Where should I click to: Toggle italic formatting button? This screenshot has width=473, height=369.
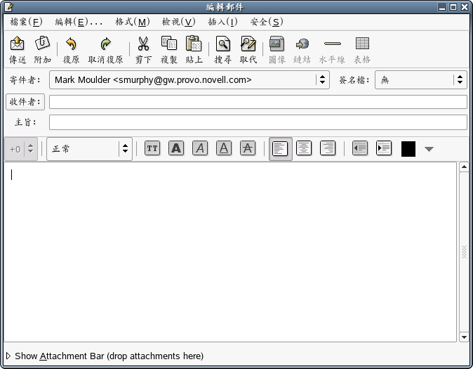pyautogui.click(x=200, y=148)
